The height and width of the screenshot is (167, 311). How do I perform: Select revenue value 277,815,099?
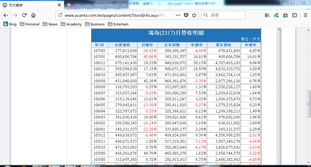click(126, 51)
